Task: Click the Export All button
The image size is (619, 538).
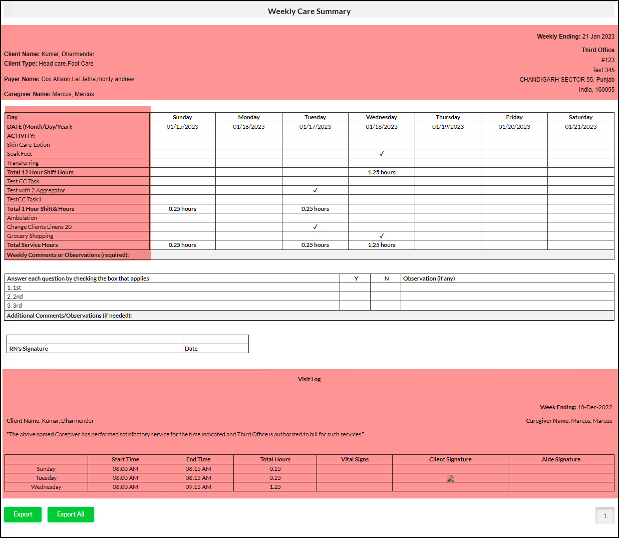Action: (x=71, y=514)
